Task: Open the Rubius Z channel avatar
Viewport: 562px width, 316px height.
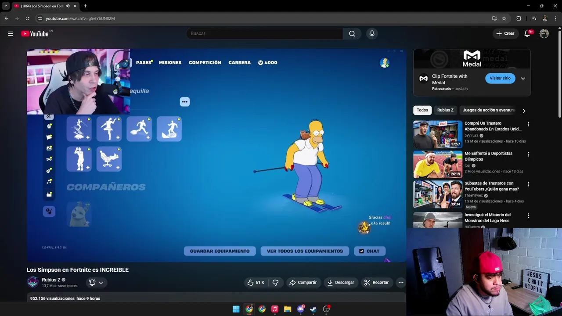Action: coord(33,282)
